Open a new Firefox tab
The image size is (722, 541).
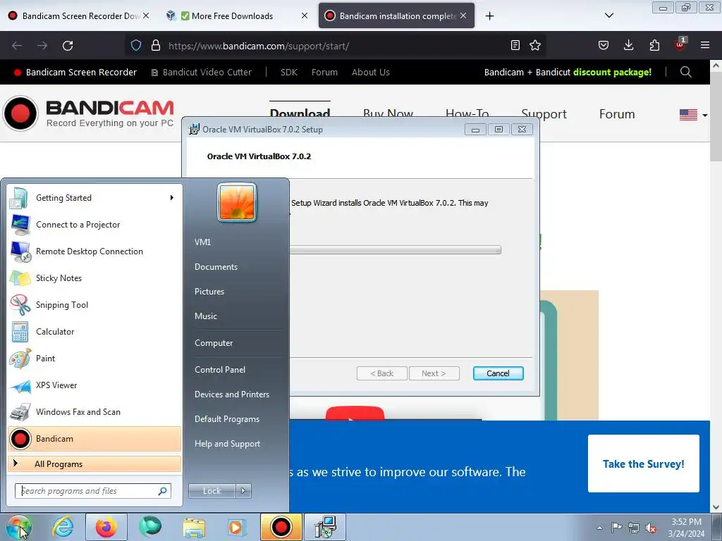point(489,16)
